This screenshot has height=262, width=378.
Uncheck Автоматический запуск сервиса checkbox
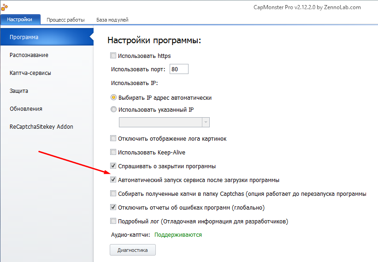(x=113, y=180)
